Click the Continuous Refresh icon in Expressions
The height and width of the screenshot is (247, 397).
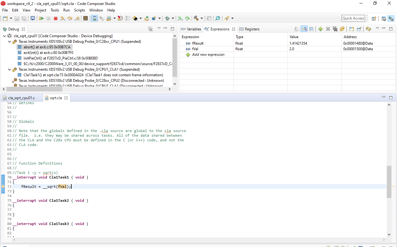[x=368, y=29]
